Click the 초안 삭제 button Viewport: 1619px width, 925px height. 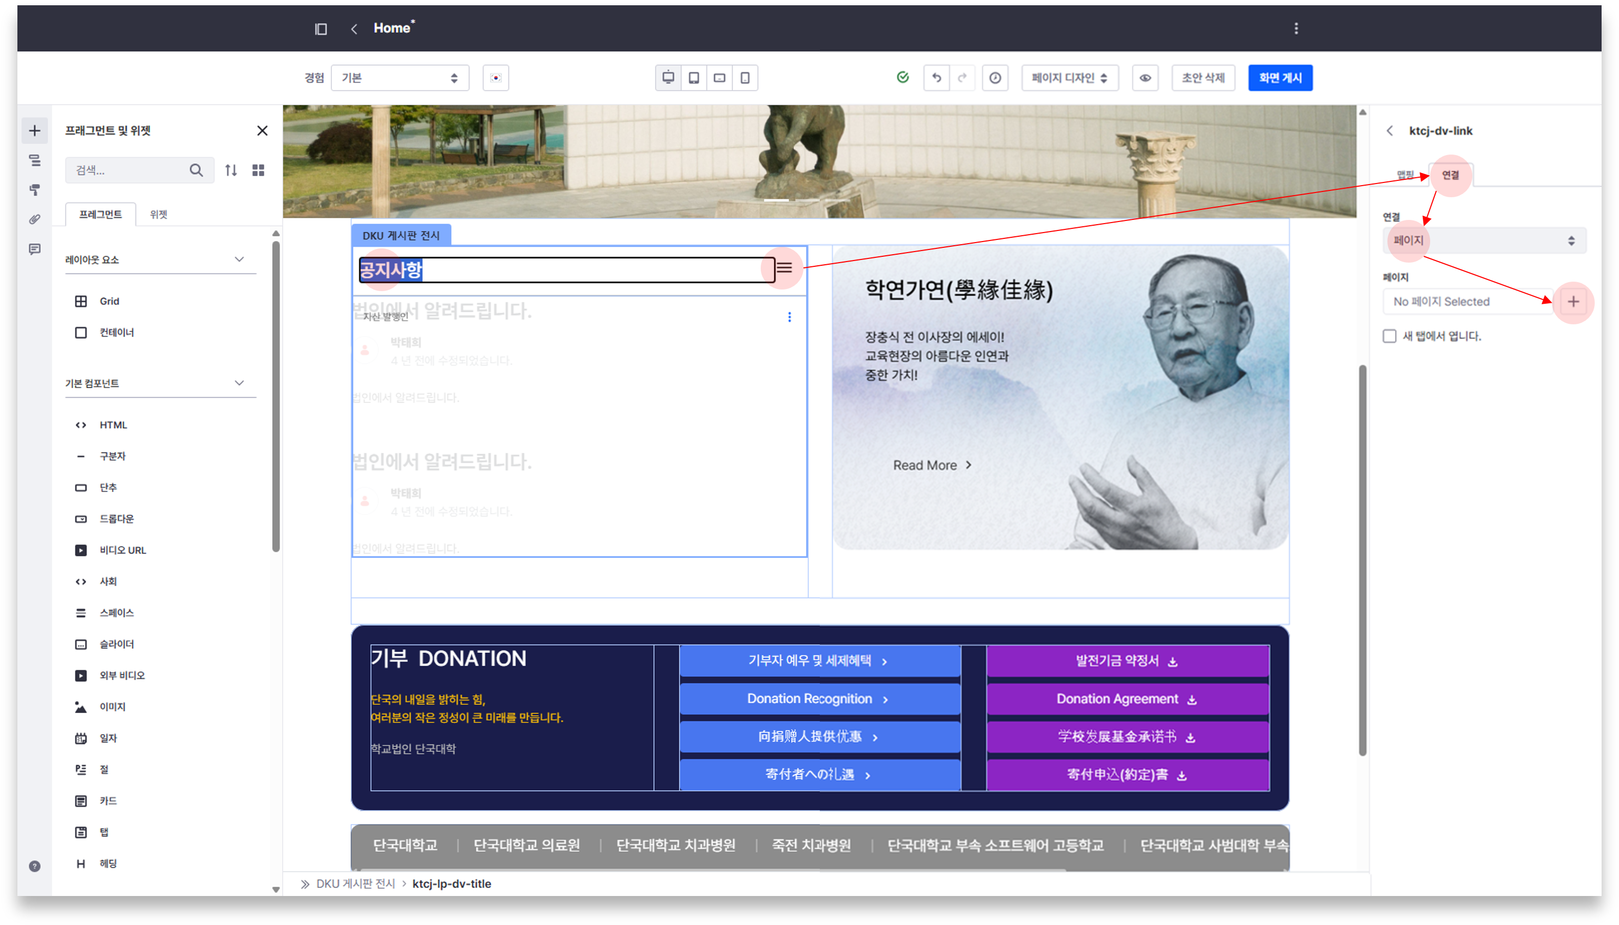point(1202,78)
